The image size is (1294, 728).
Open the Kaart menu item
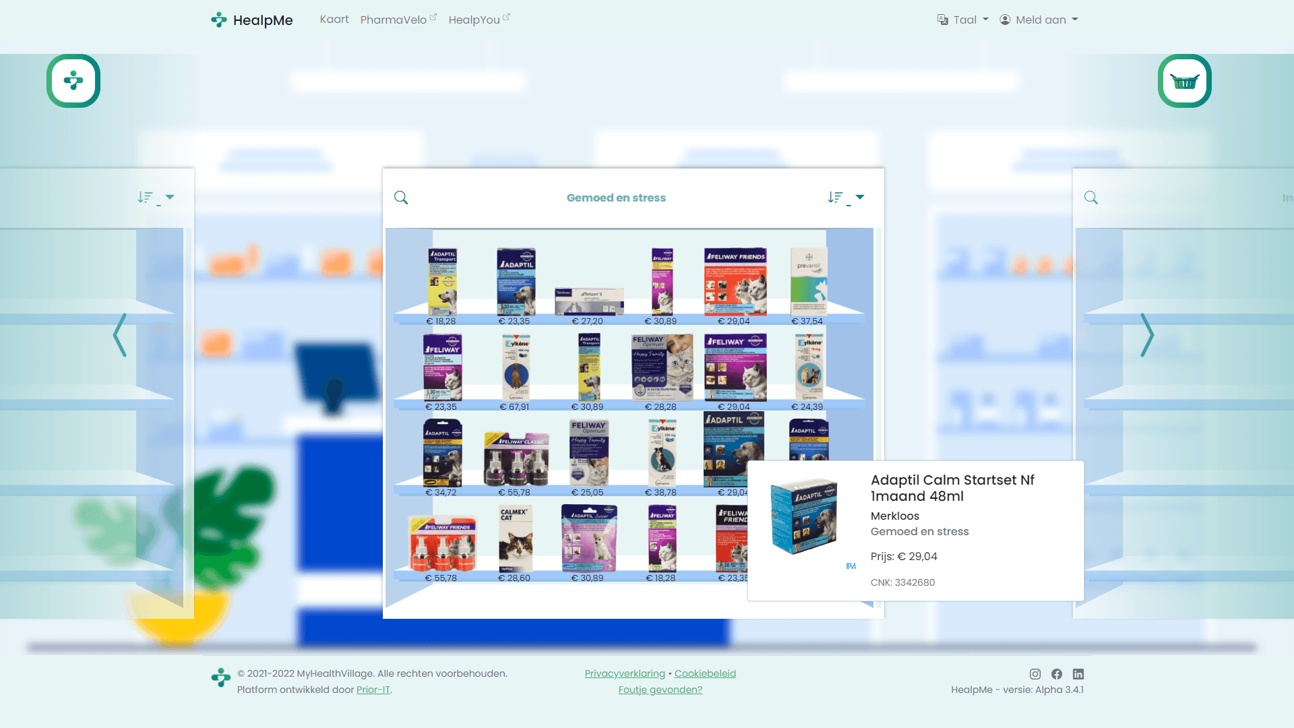tap(334, 20)
